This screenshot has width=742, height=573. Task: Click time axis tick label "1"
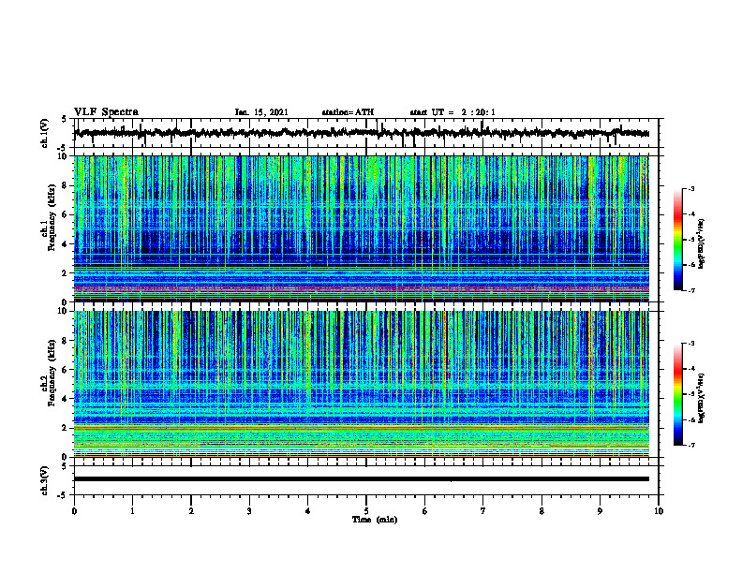[132, 511]
